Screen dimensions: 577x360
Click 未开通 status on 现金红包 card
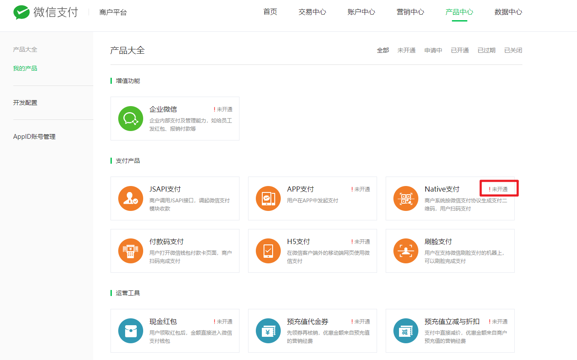pos(223,322)
